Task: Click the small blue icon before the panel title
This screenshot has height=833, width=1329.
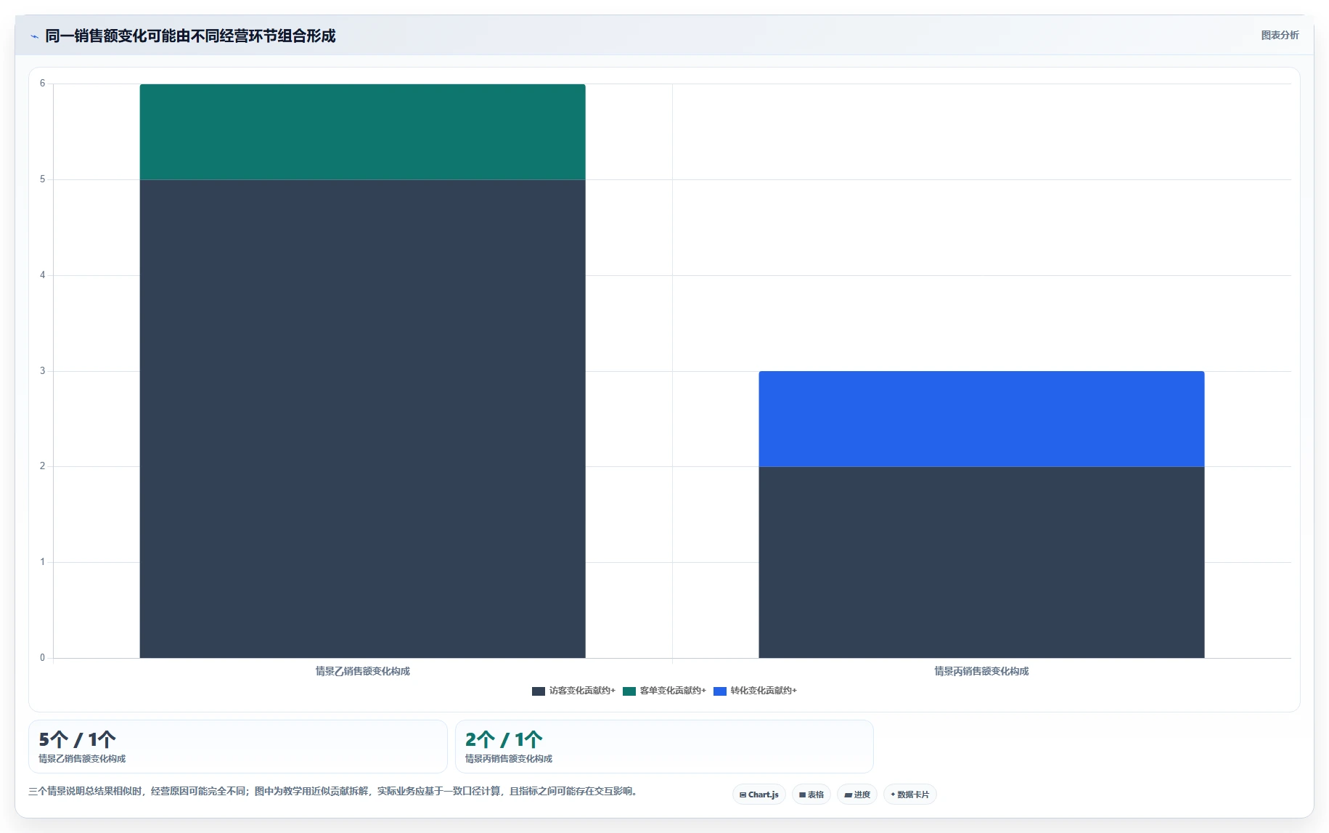Action: click(x=34, y=36)
